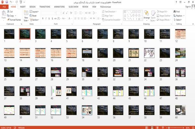
Task: Open FILEminimizer tab
Action: tap(106, 7)
